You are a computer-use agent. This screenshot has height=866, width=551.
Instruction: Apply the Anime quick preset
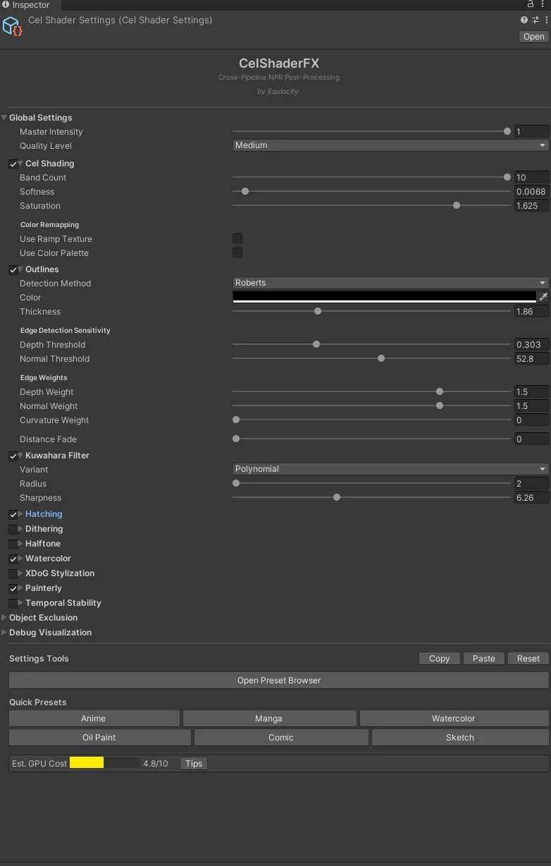pos(94,719)
